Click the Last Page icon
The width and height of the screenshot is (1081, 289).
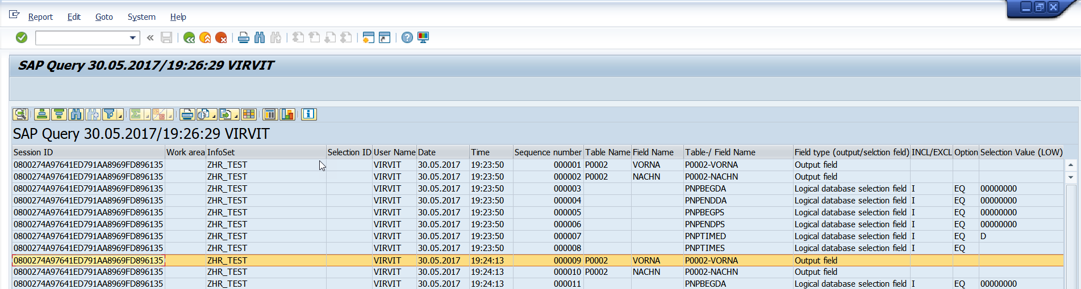point(346,37)
